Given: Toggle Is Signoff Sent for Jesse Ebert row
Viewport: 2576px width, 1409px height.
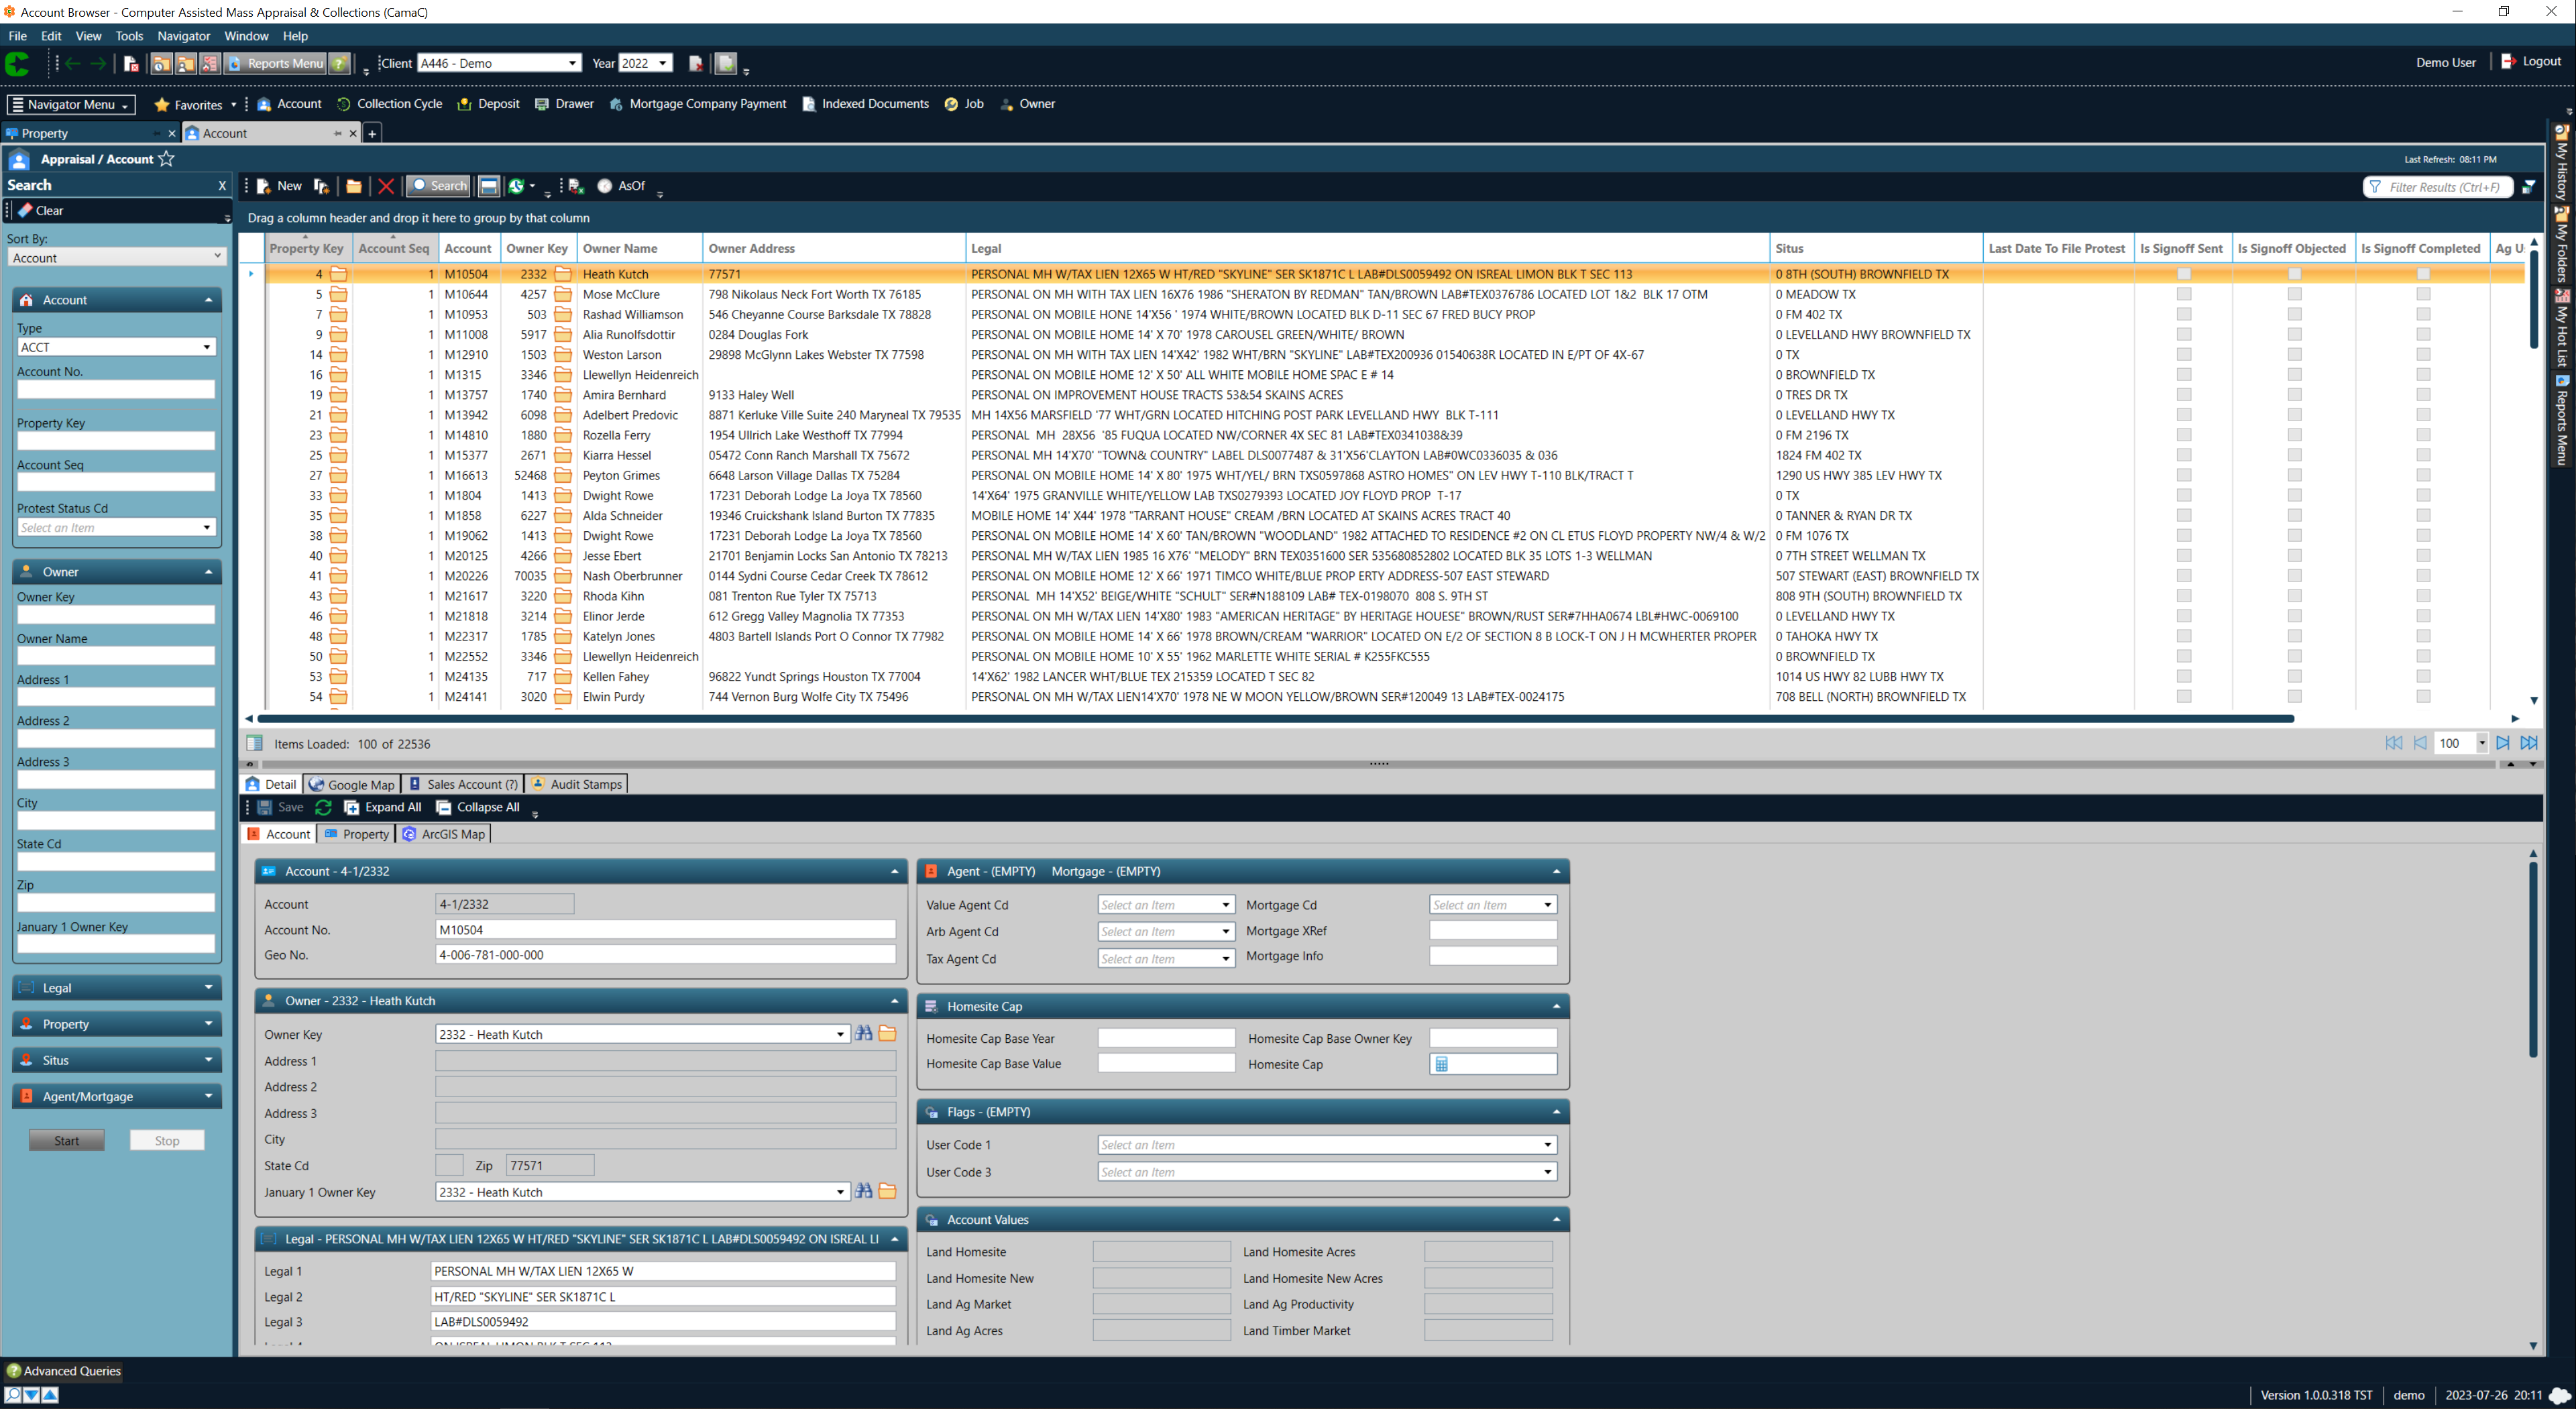Looking at the screenshot, I should 2184,556.
